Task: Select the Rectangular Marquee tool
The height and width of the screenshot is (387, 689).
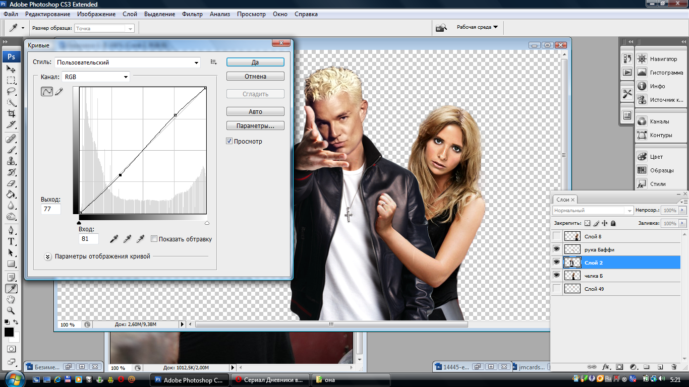Action: click(x=11, y=80)
